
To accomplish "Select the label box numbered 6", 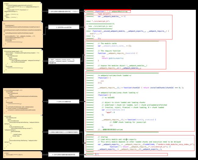I will [64, 155].
